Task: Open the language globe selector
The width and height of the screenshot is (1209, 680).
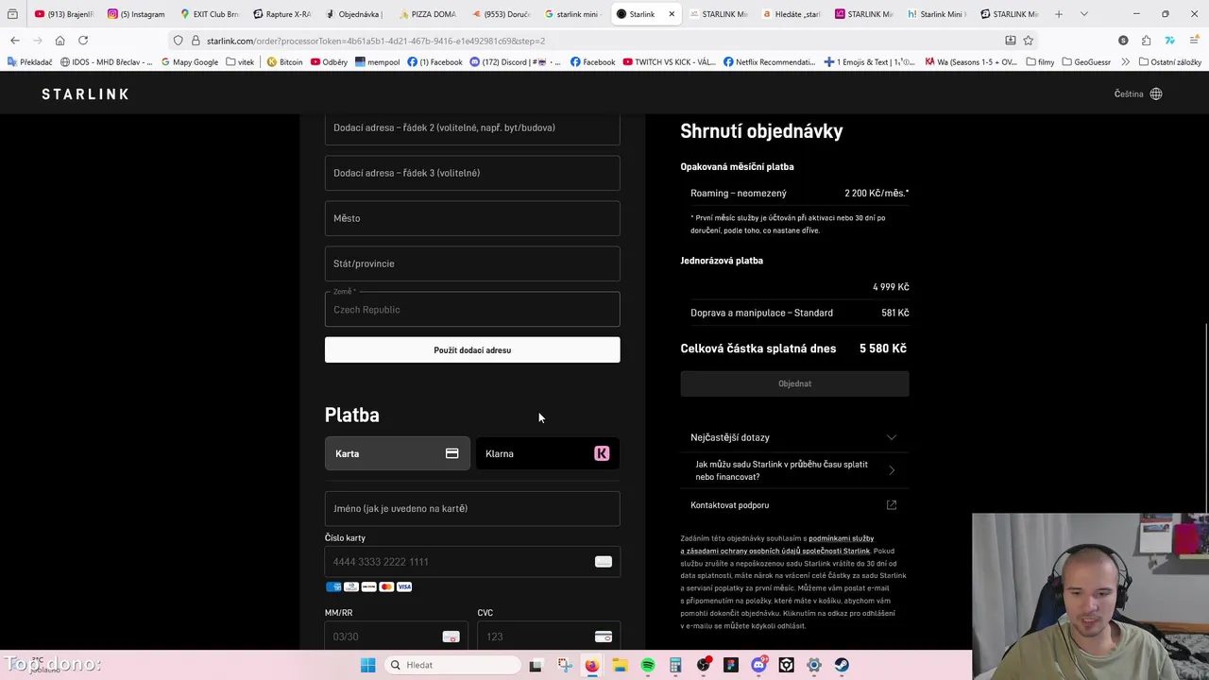Action: (1156, 94)
